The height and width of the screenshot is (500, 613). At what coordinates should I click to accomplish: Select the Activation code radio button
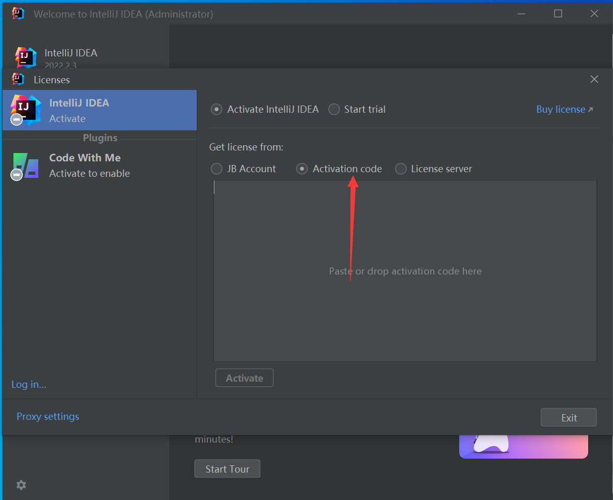302,169
